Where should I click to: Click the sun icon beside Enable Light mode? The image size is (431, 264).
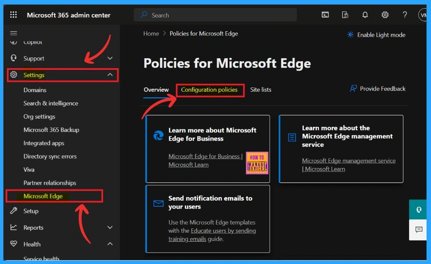point(350,35)
